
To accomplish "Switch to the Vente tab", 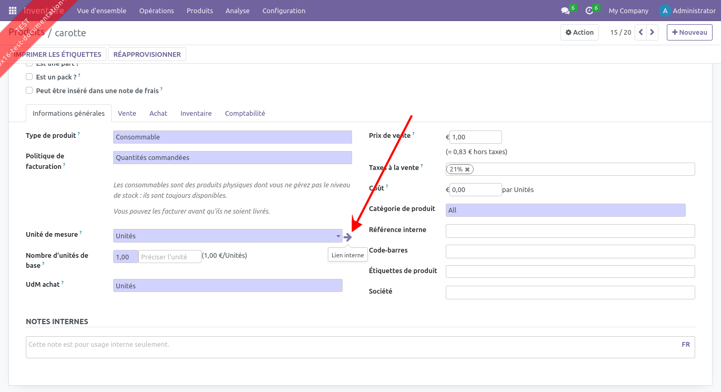I will coord(127,113).
